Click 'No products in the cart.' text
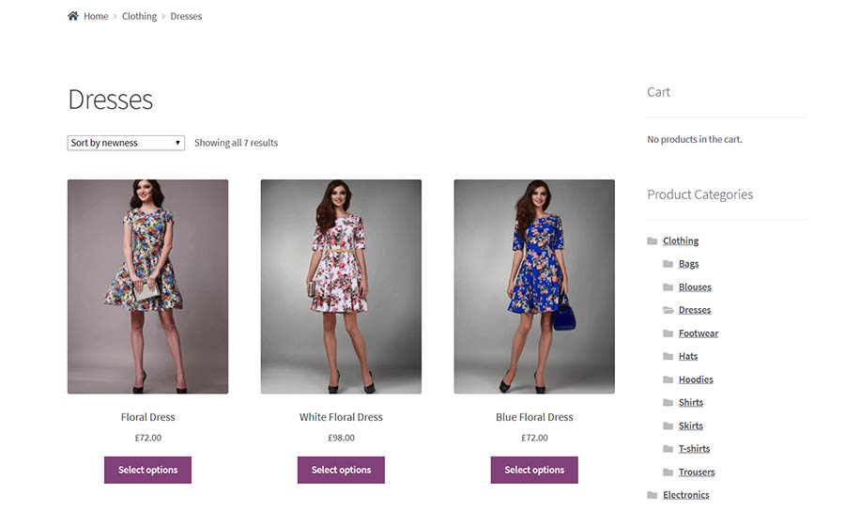Screen dimensions: 845x511 (x=695, y=140)
